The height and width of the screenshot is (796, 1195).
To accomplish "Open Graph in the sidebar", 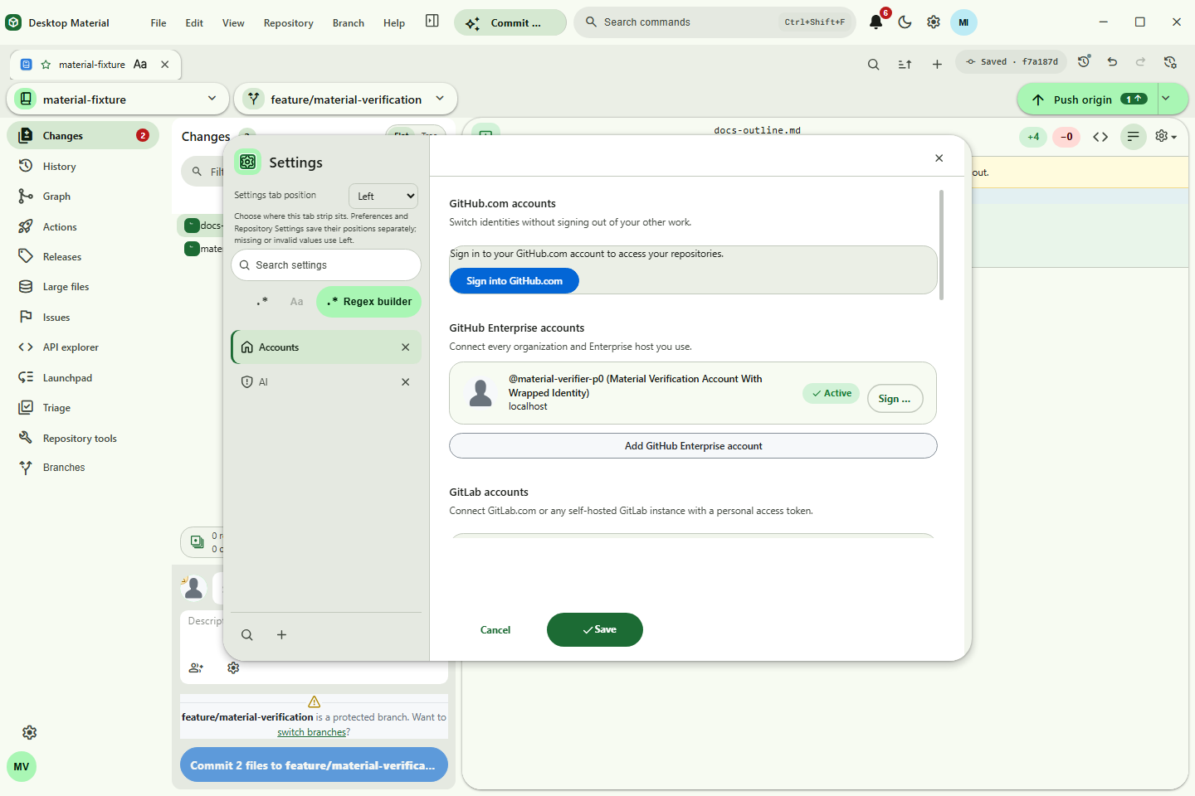I will point(83,196).
